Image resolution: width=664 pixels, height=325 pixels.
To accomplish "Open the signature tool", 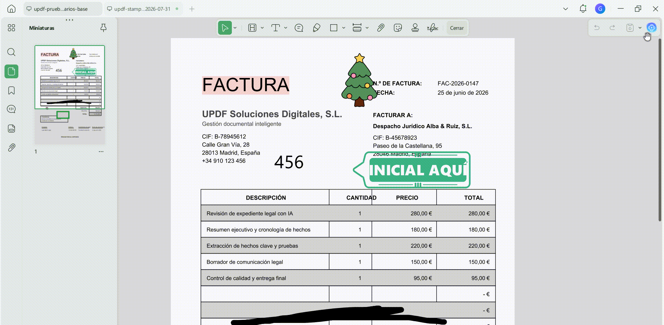I will pos(433,28).
